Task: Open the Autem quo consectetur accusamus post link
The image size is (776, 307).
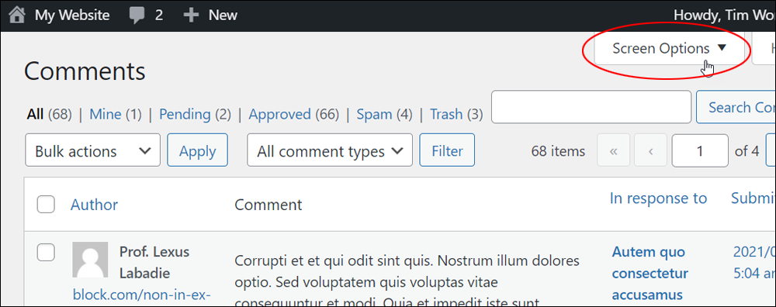Action: click(x=650, y=274)
